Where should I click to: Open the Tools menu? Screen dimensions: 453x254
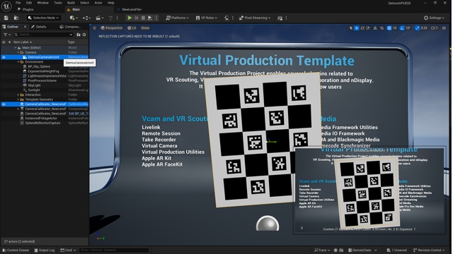click(58, 3)
